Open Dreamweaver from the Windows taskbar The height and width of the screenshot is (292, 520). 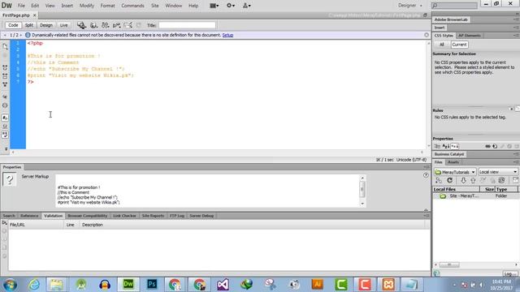(x=128, y=284)
